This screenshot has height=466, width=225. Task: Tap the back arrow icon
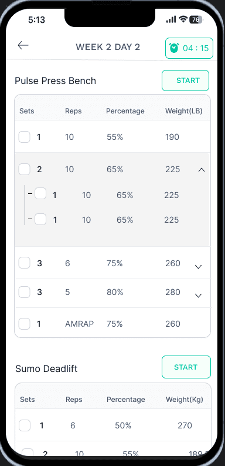click(x=23, y=45)
